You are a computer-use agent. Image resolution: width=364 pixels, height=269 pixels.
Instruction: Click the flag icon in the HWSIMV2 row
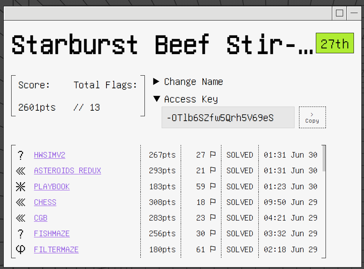coord(213,155)
